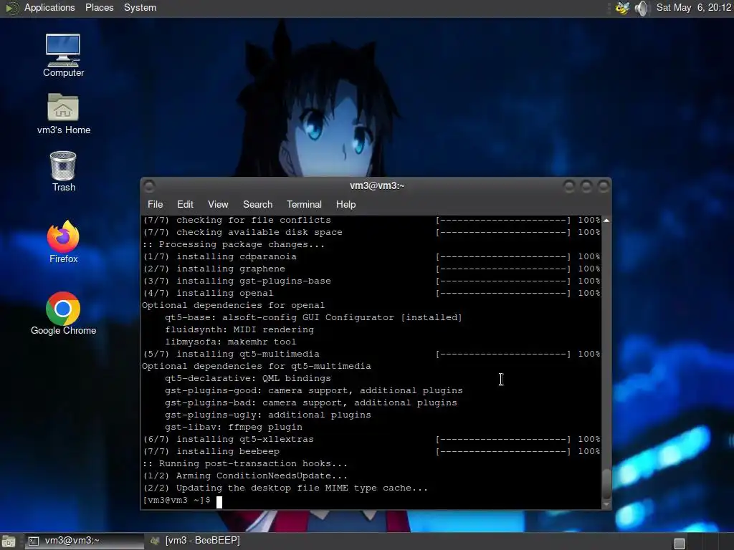734x550 pixels.
Task: Click text 'gst-plugins-ugly: additional plugins'
Action: pyautogui.click(x=268, y=415)
